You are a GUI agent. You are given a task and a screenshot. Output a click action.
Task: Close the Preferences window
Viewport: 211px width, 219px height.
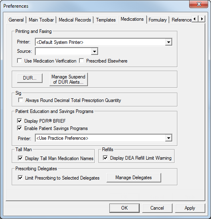pos(199,4)
